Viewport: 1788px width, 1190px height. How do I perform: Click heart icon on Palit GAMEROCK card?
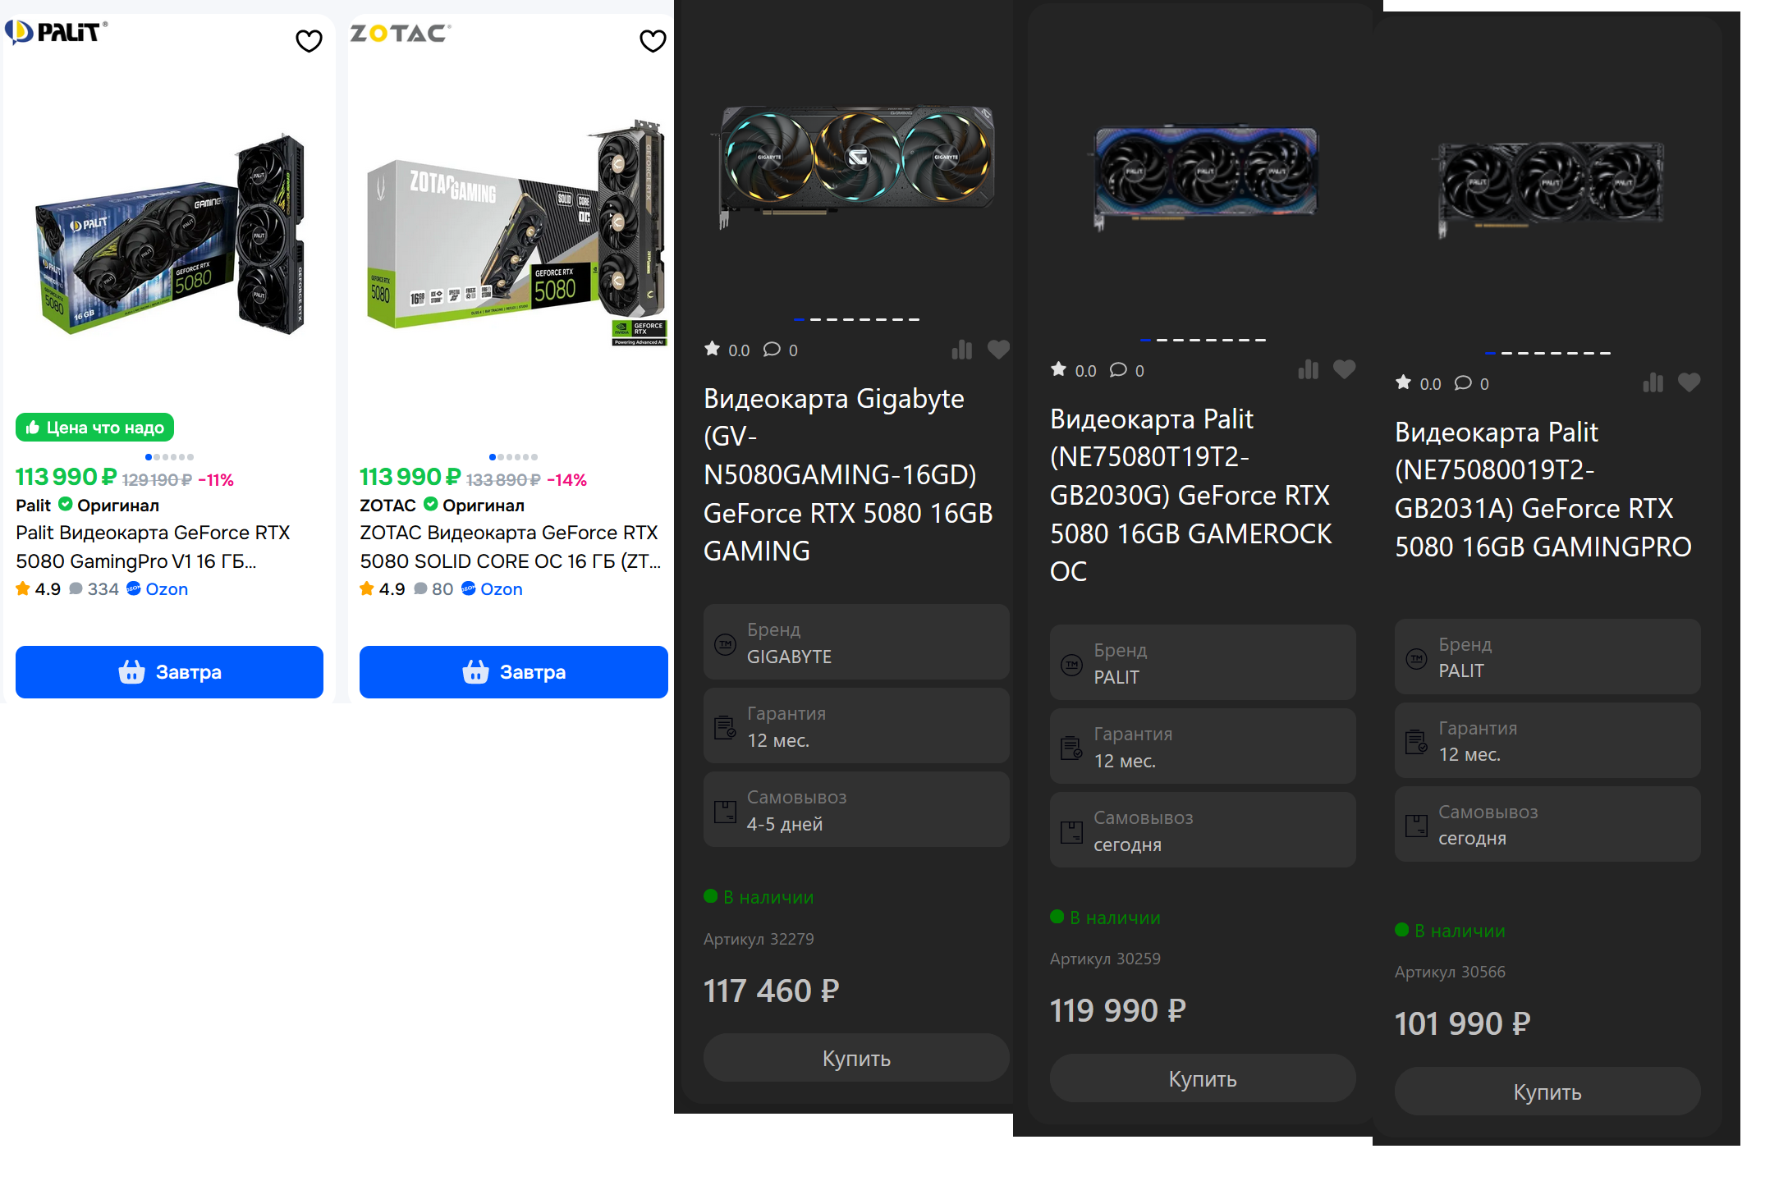click(1344, 370)
